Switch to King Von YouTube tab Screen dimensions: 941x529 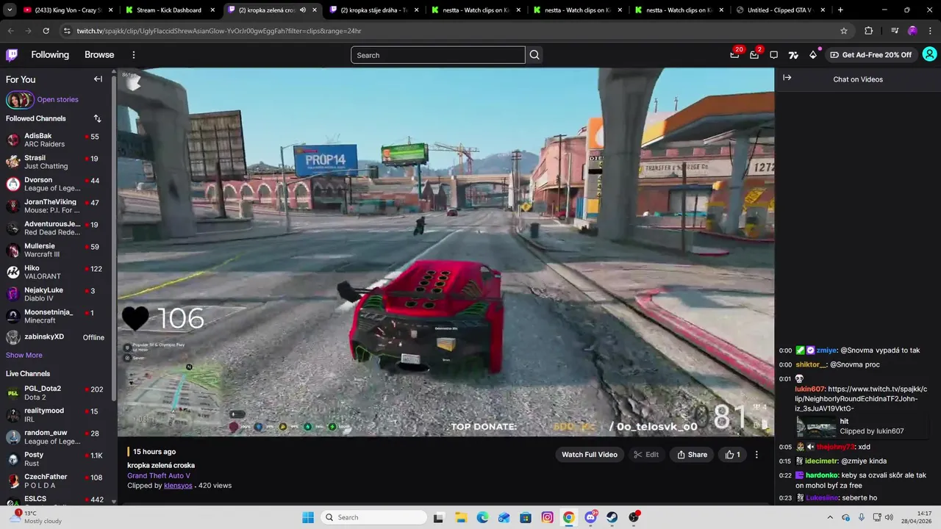coord(68,10)
